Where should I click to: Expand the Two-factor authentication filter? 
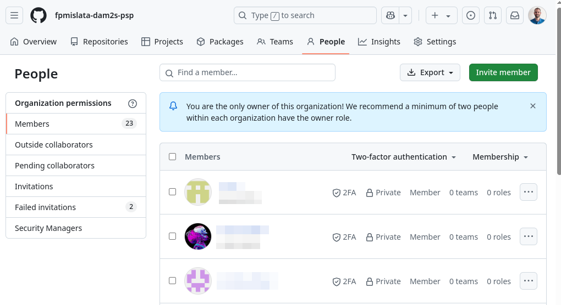(x=404, y=157)
